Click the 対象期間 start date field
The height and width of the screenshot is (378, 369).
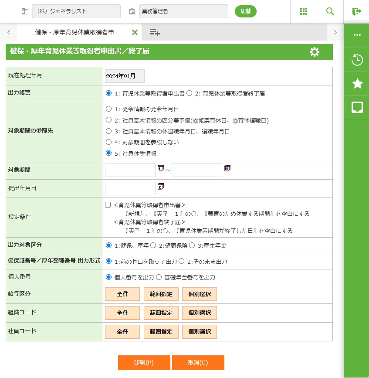click(130, 170)
